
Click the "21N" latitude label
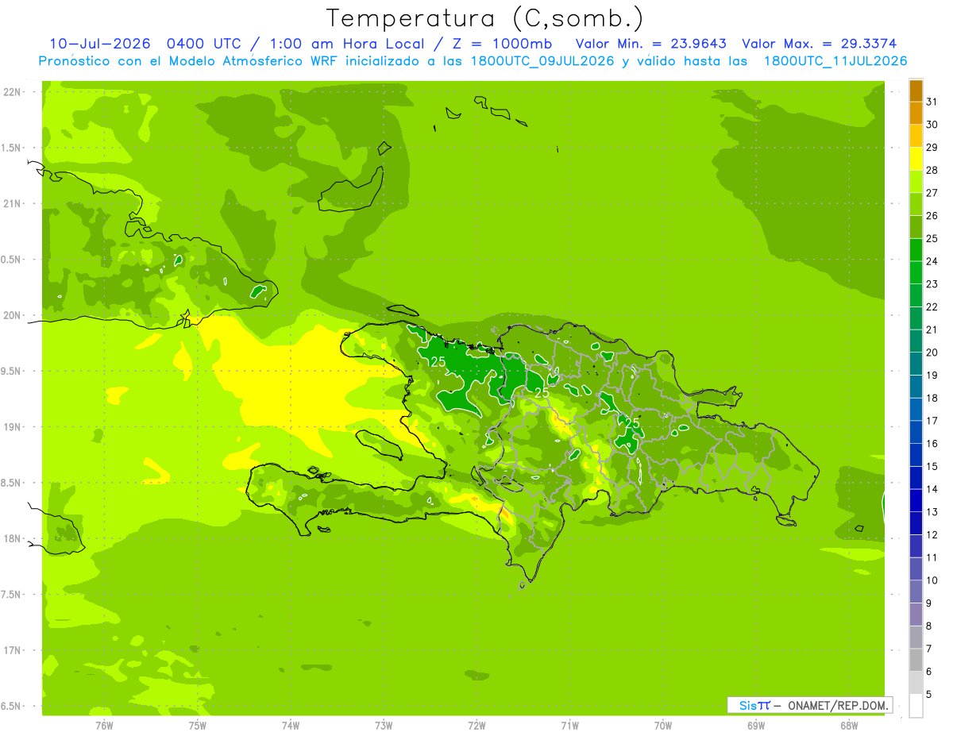point(12,204)
